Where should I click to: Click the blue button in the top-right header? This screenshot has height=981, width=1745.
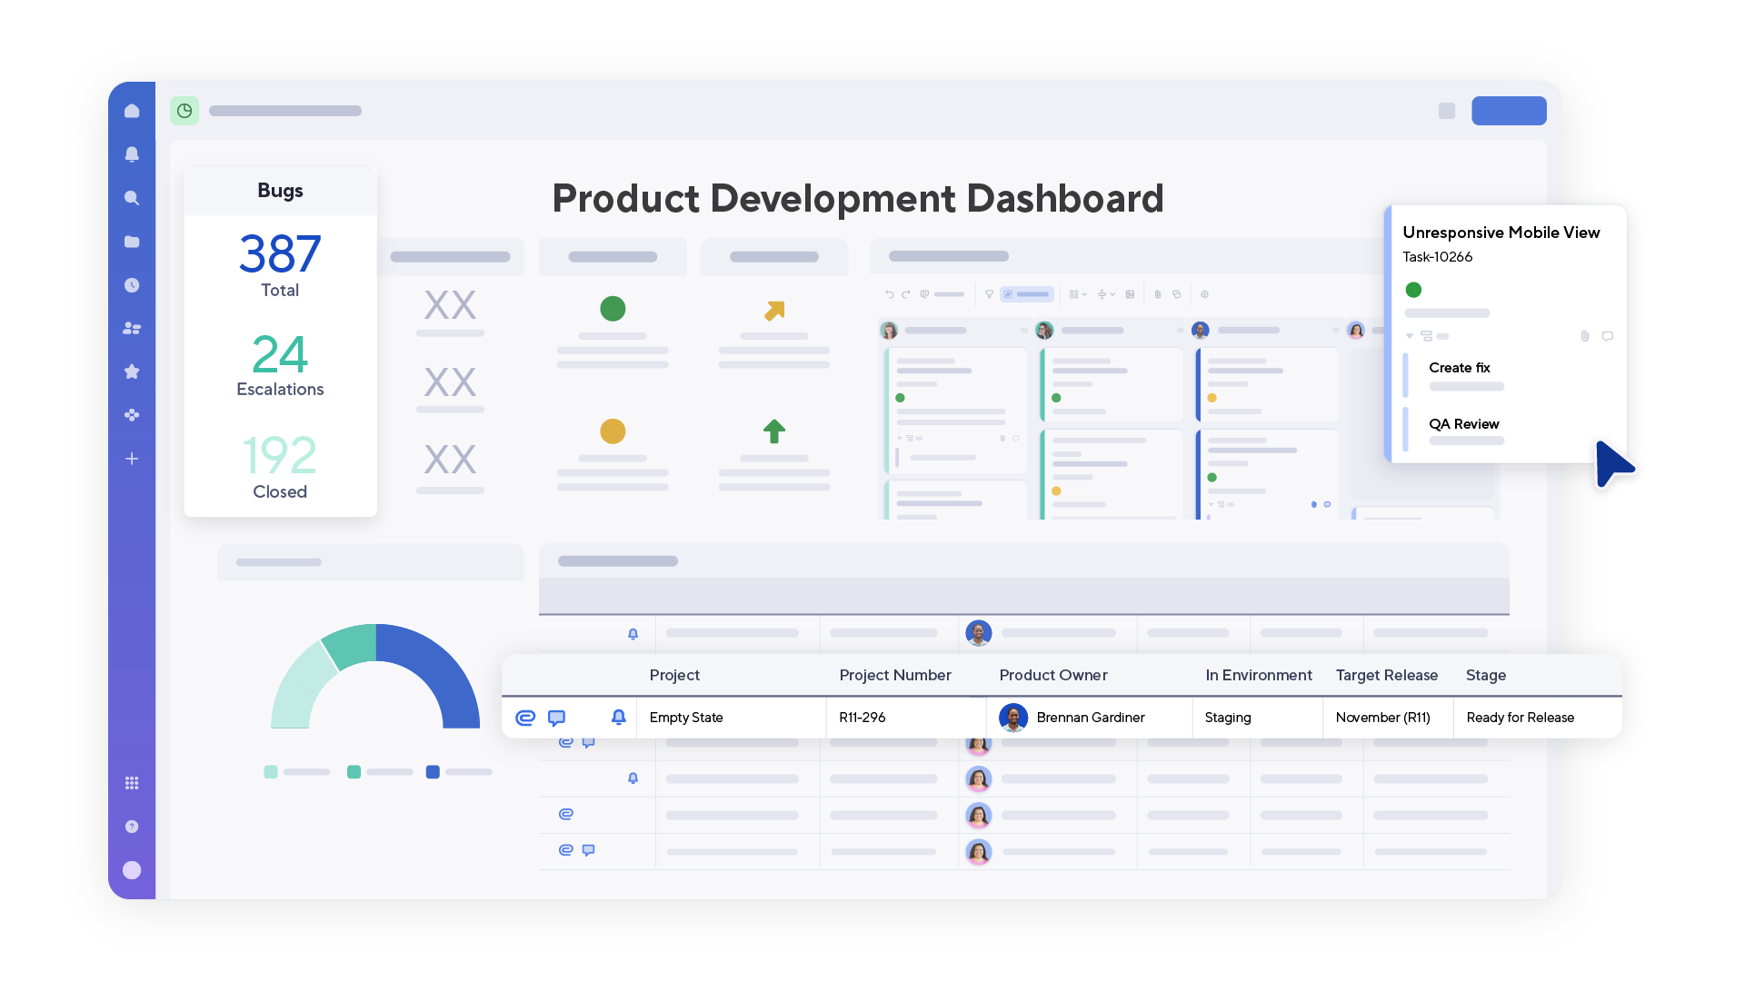pyautogui.click(x=1509, y=110)
